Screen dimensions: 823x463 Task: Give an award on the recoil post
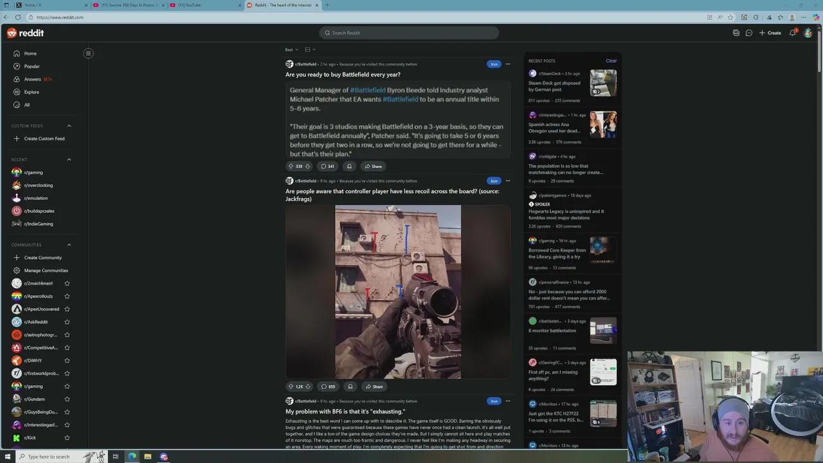350,386
